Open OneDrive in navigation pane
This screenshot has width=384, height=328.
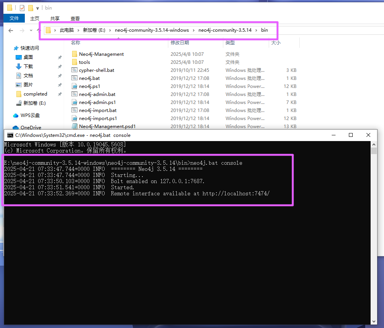click(31, 127)
